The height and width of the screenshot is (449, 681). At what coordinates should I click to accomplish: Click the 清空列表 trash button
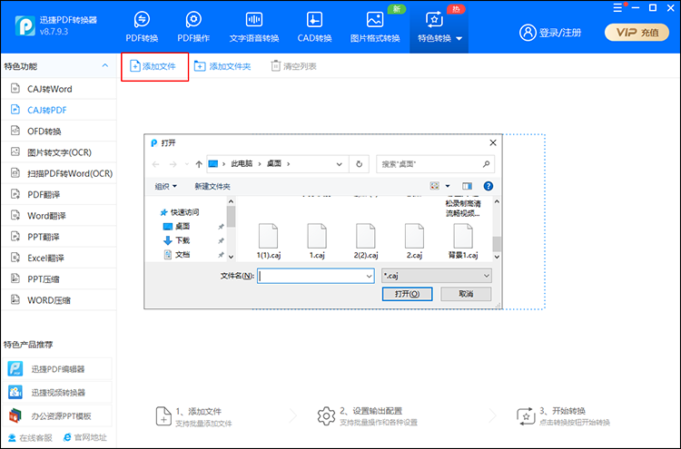tap(293, 66)
